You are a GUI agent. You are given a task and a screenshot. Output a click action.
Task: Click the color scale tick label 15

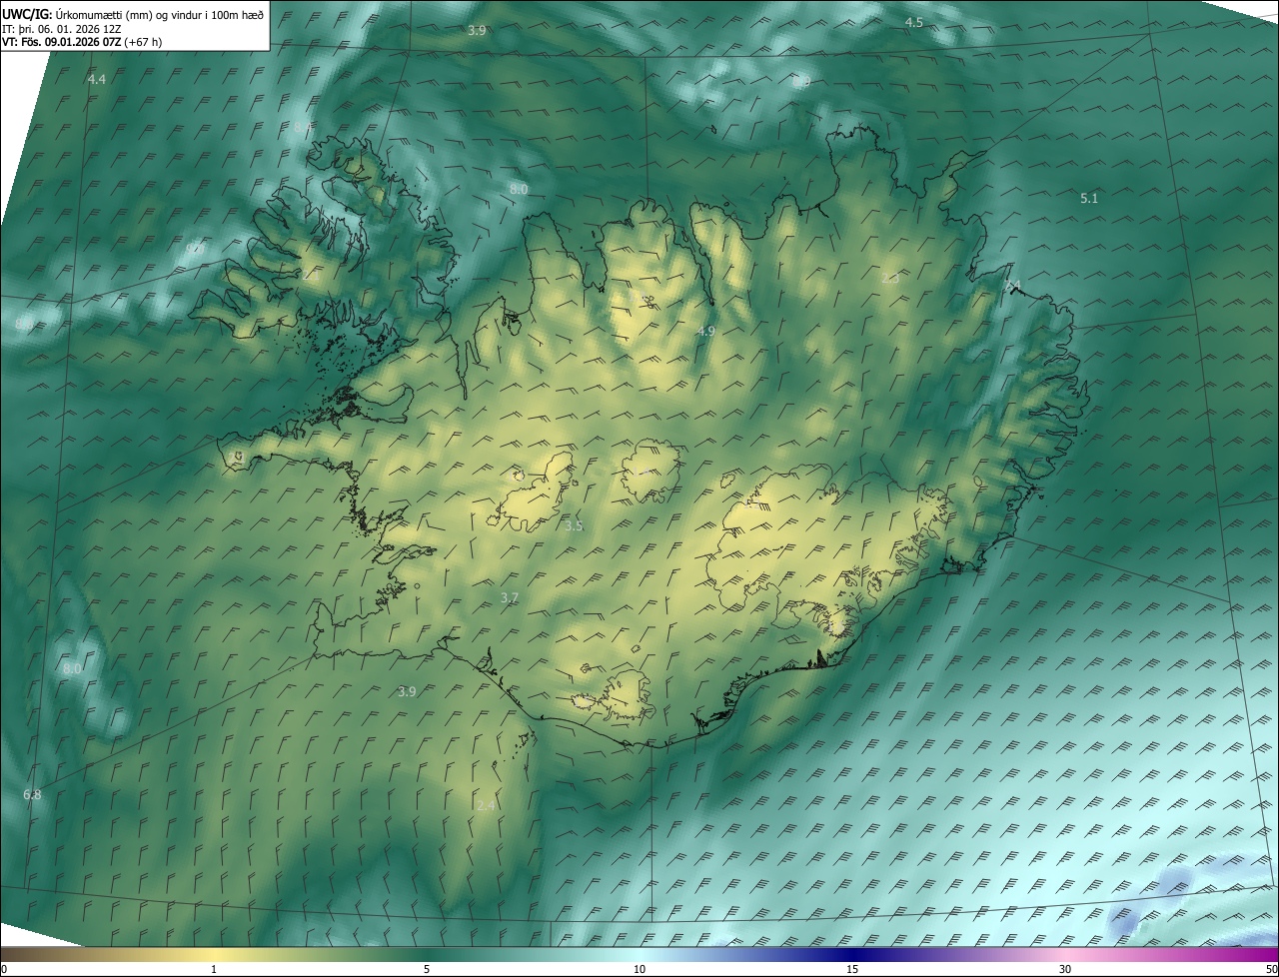852,970
